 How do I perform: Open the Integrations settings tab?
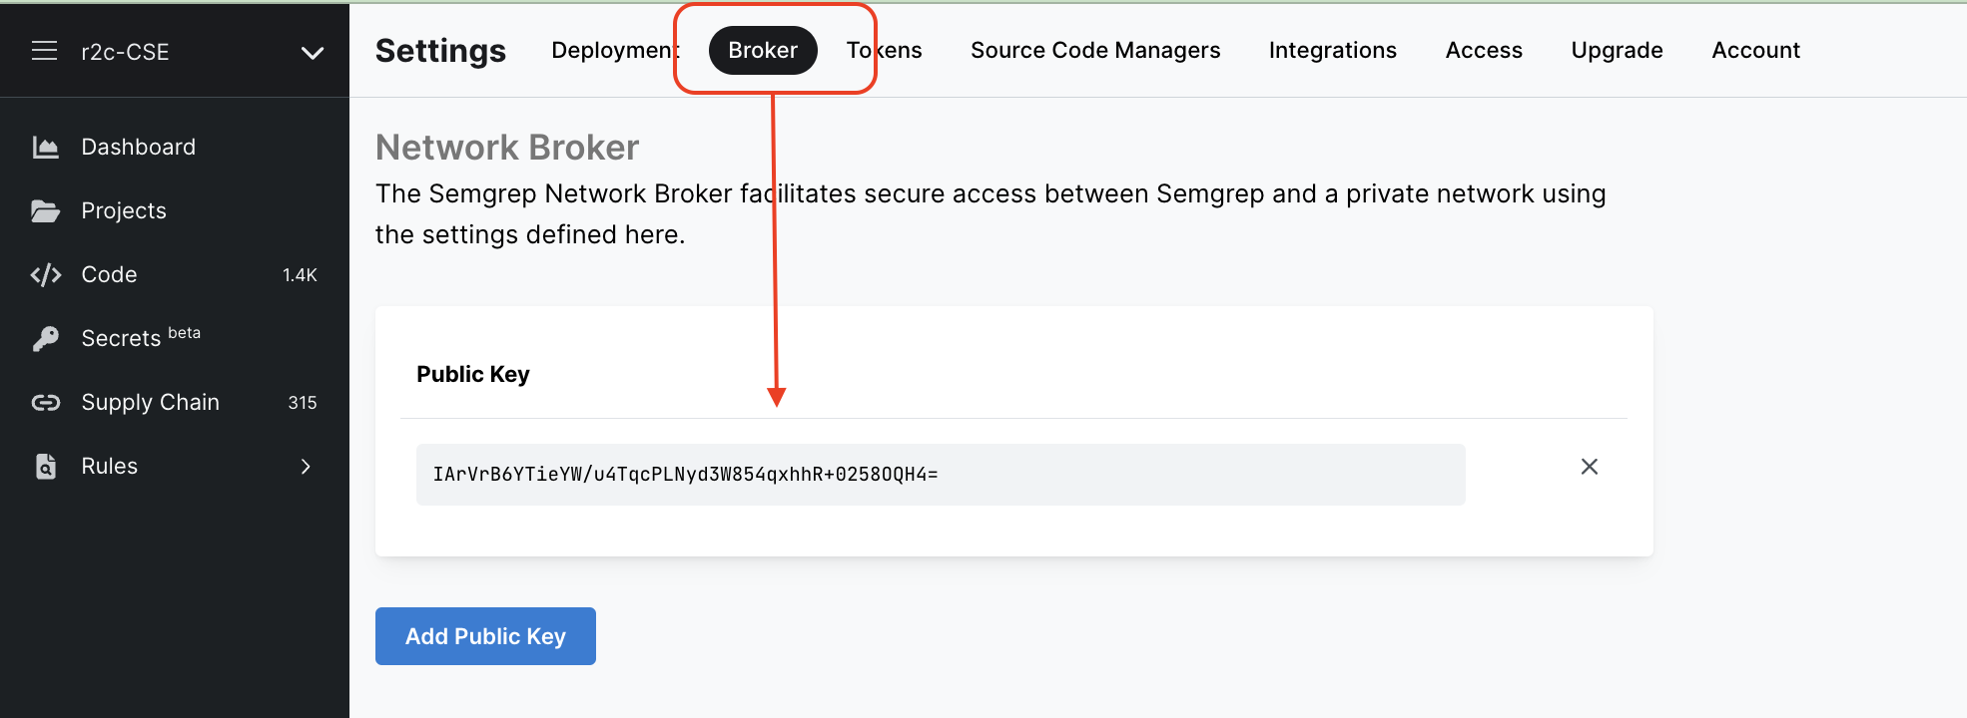pyautogui.click(x=1332, y=50)
